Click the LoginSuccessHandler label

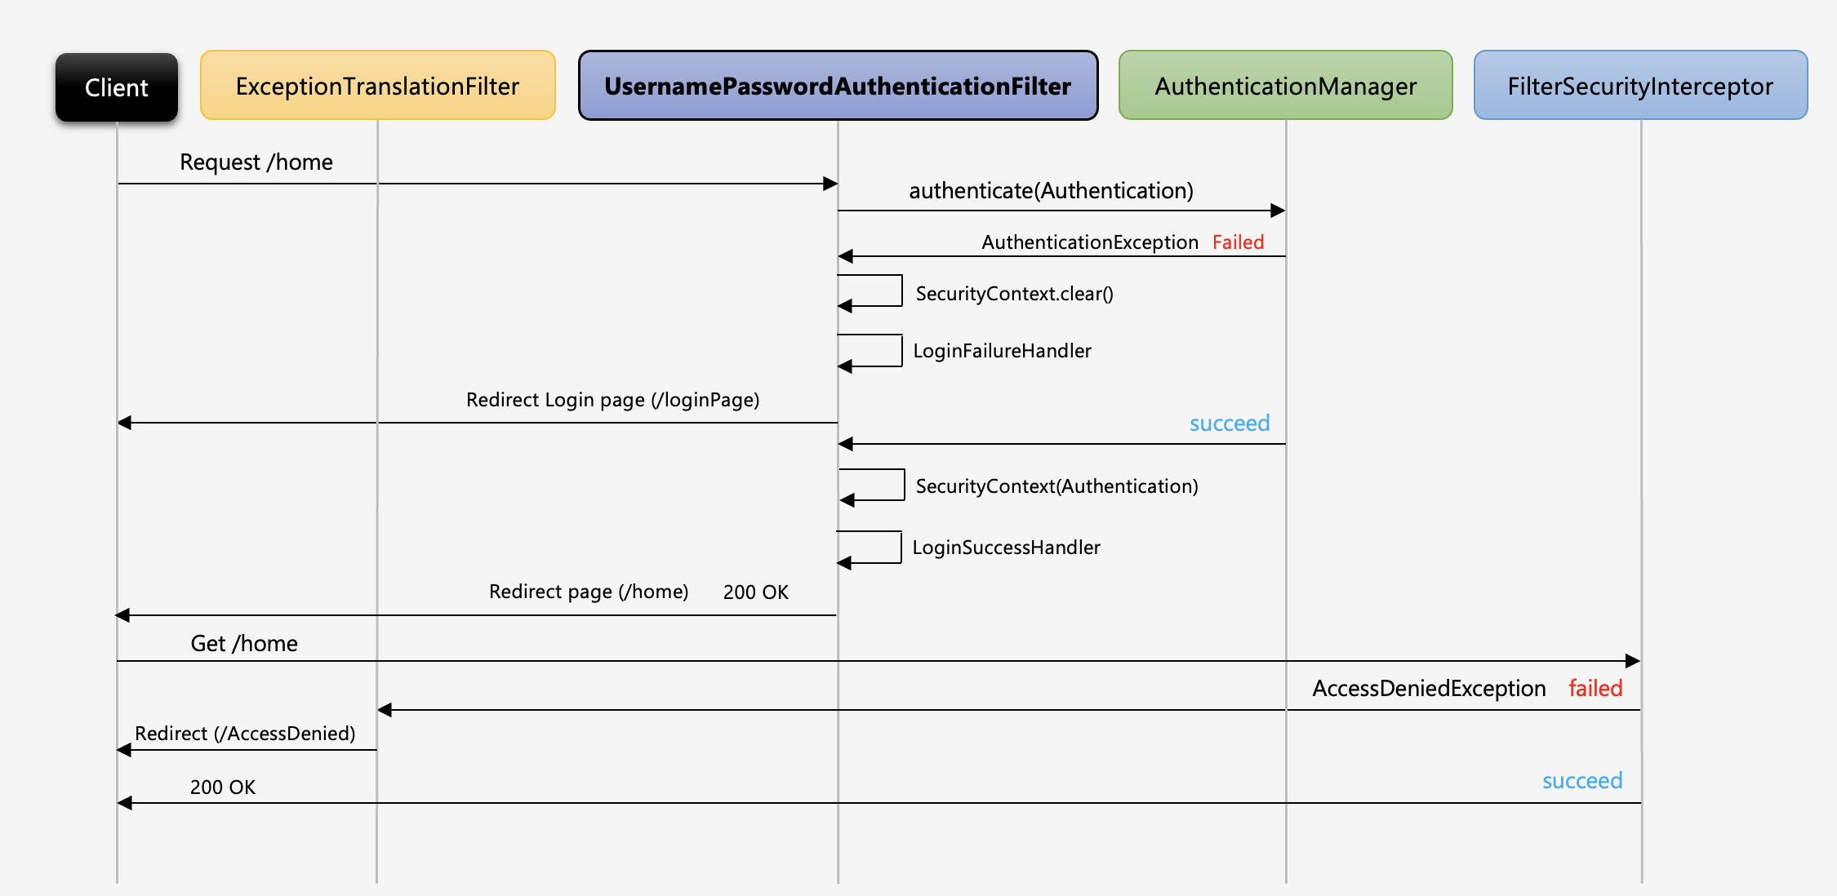coord(1006,548)
